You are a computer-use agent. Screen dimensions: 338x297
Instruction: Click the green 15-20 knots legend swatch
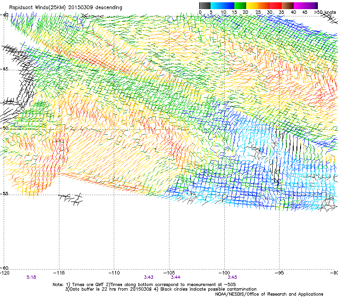[240, 5]
